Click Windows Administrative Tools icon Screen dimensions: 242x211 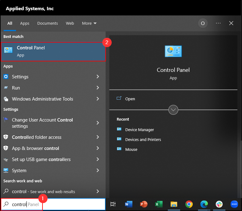(x=6, y=99)
